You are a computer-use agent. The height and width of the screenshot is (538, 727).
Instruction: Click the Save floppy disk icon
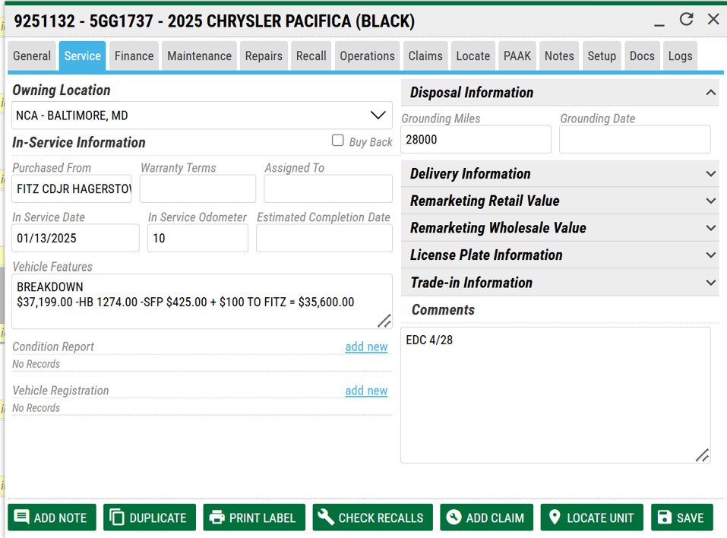[665, 517]
